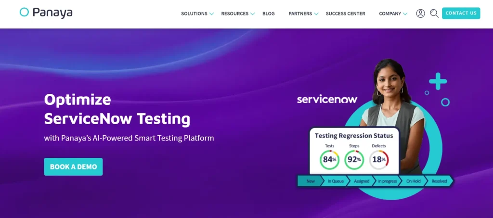Click the Tests 84% gauge
The image size is (493, 218).
(329, 160)
